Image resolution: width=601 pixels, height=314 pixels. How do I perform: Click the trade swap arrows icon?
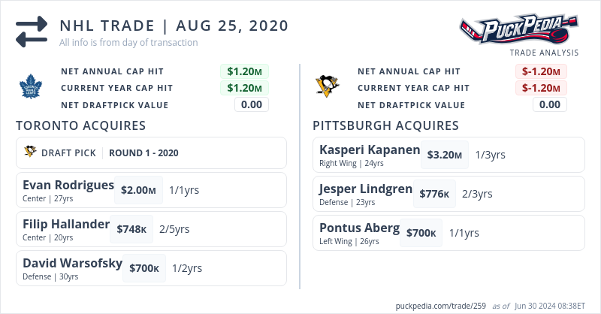point(31,32)
